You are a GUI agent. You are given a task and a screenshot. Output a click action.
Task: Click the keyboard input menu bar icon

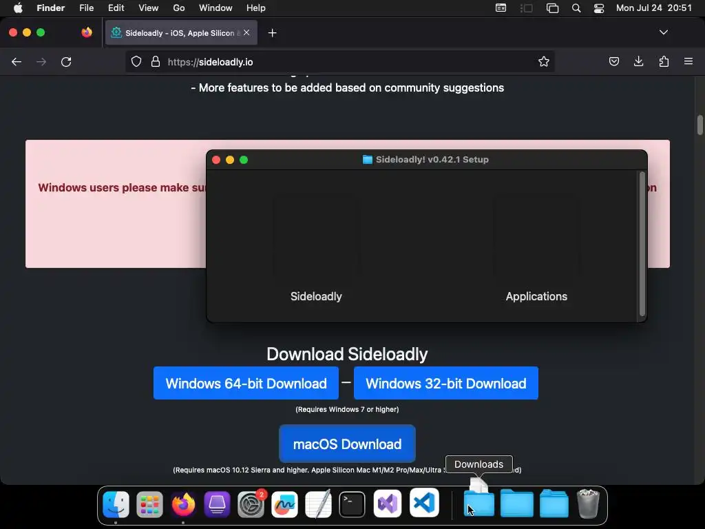pos(501,8)
